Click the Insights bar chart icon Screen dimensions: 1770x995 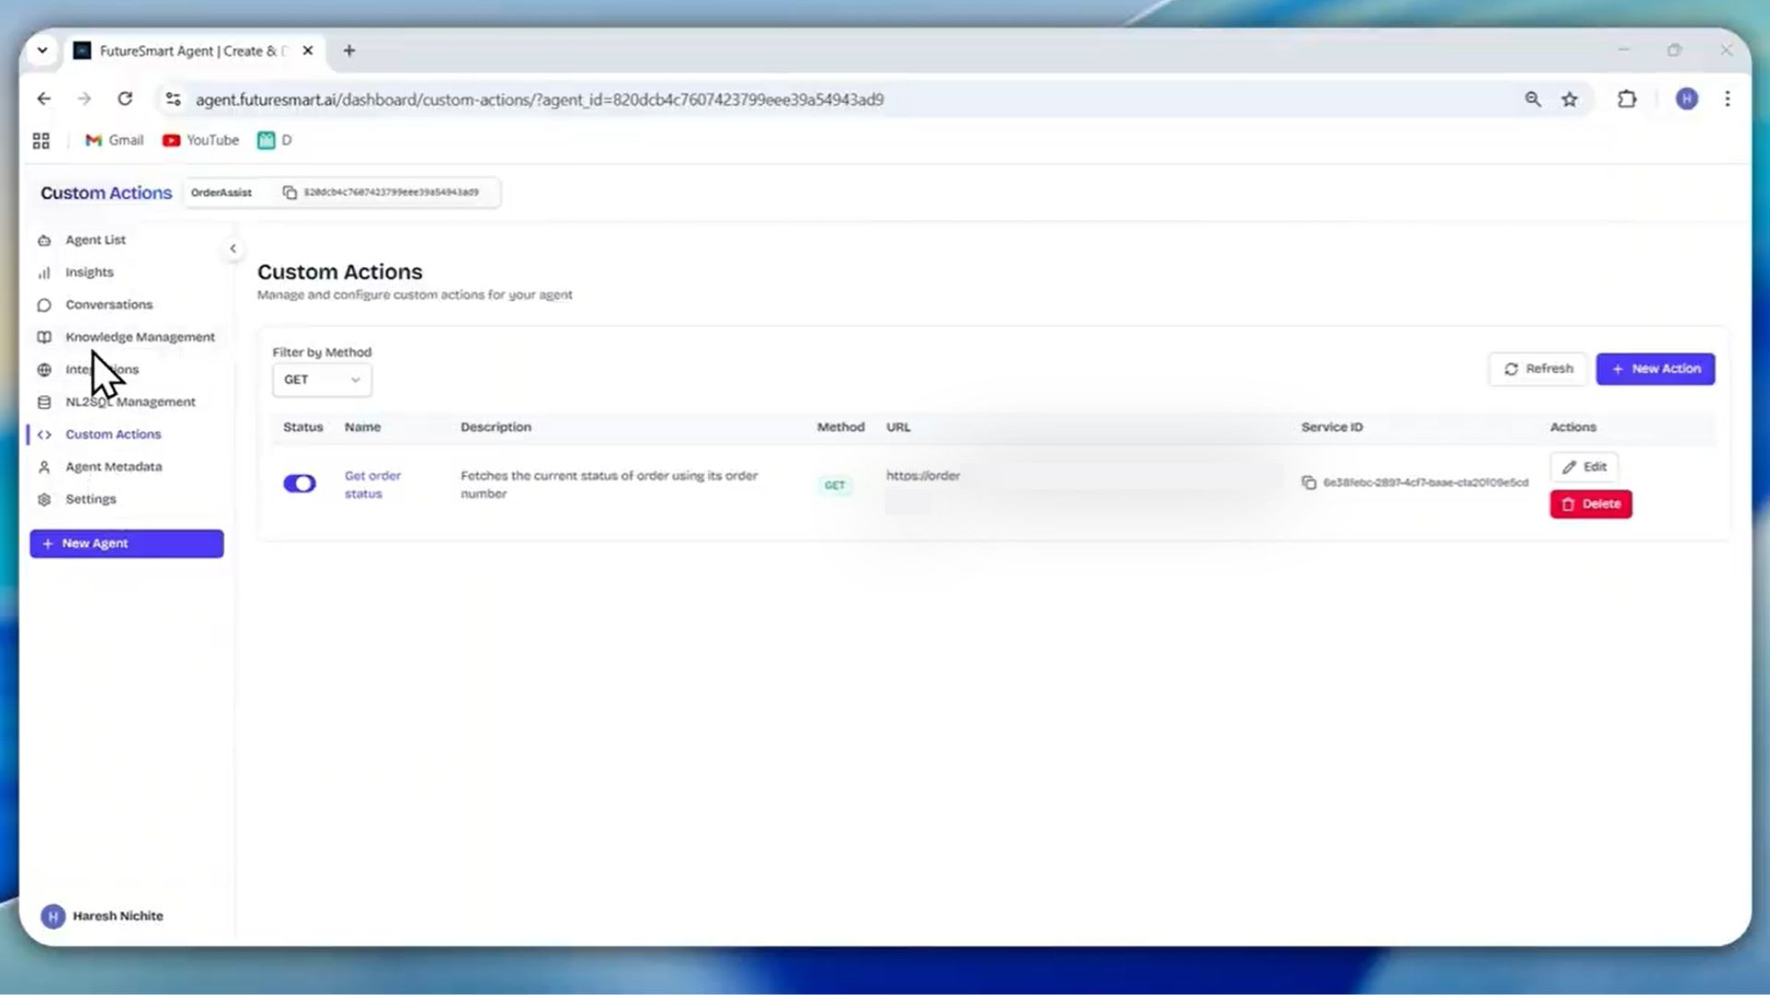44,272
